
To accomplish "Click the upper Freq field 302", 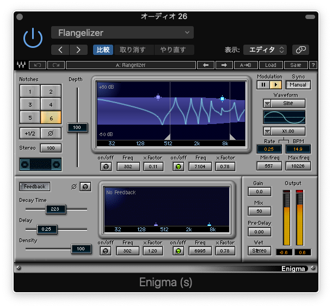I will (x=128, y=167).
